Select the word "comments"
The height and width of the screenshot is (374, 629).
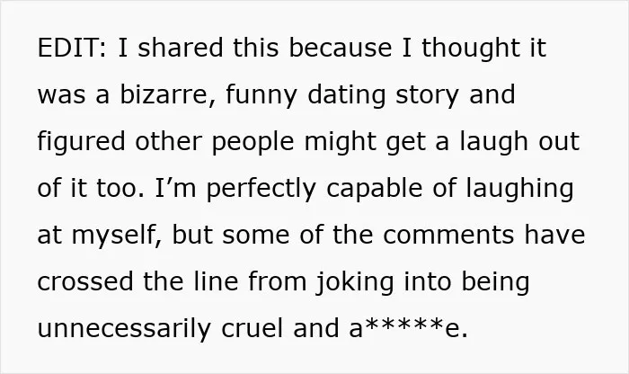pos(448,236)
